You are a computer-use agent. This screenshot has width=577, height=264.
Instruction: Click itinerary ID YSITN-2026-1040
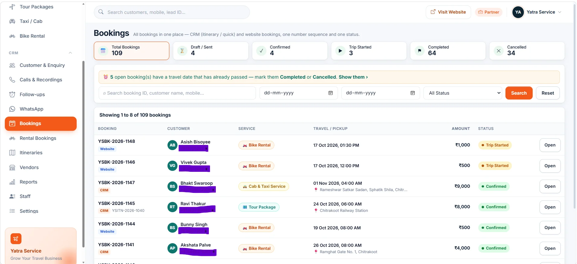pyautogui.click(x=128, y=211)
